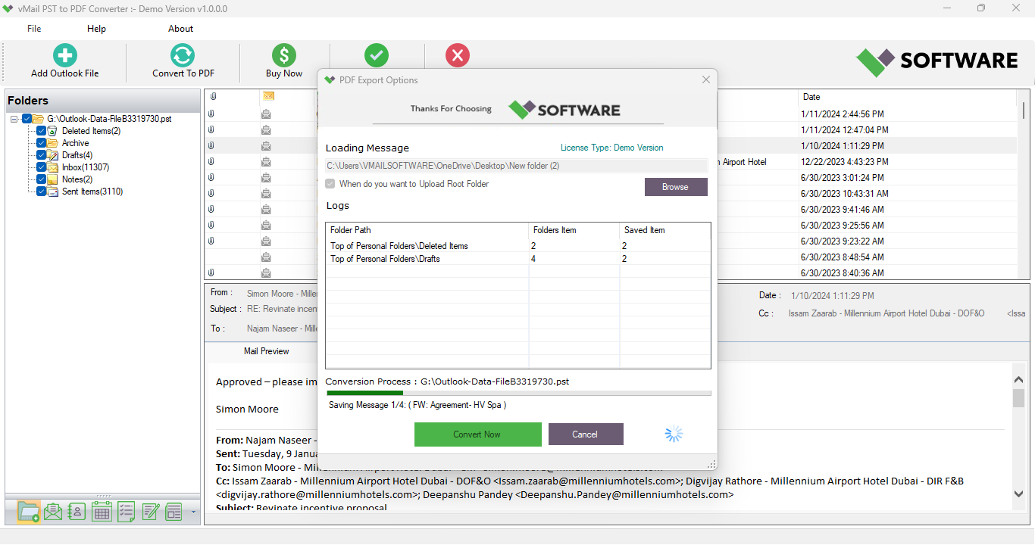This screenshot has height=545, width=1035.
Task: Open the view switcher dropdown arrow at bottom
Action: pyautogui.click(x=192, y=513)
